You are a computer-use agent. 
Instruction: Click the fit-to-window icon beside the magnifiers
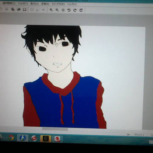pyautogui.click(x=63, y=10)
